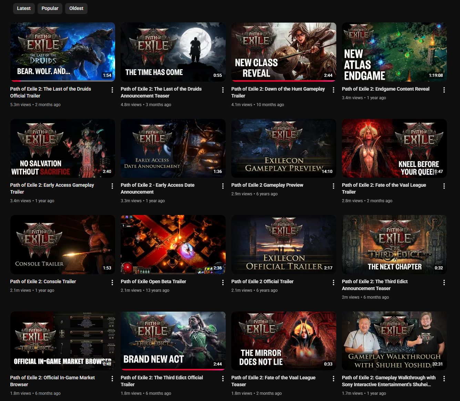
Task: Open the 'Last of the Druids Announcement Teaser' title
Action: [x=161, y=92]
